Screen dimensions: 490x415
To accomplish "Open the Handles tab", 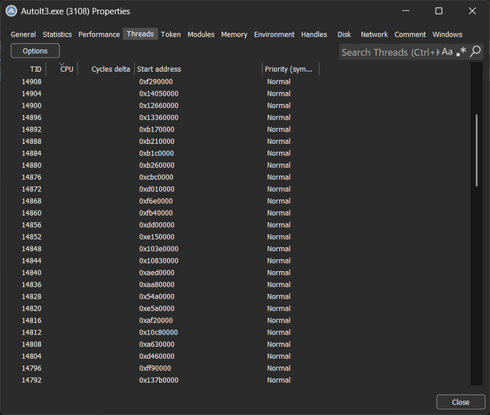I will click(314, 34).
